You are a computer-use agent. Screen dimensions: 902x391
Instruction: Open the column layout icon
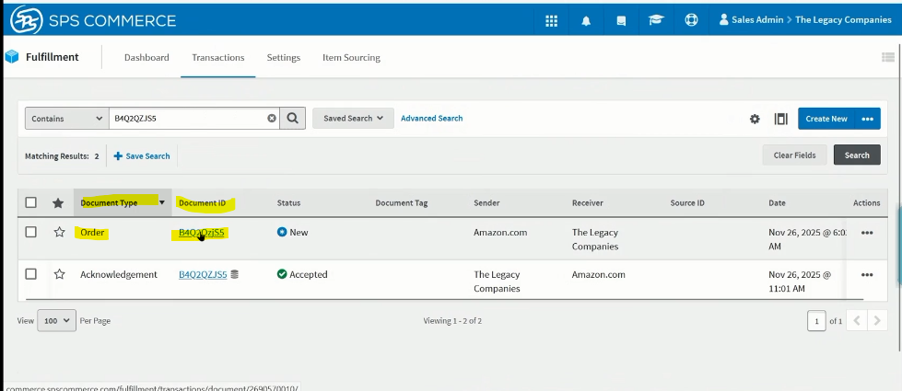pos(780,119)
